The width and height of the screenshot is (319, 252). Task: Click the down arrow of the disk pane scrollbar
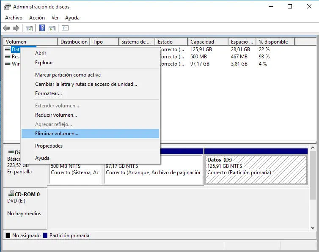(313, 228)
